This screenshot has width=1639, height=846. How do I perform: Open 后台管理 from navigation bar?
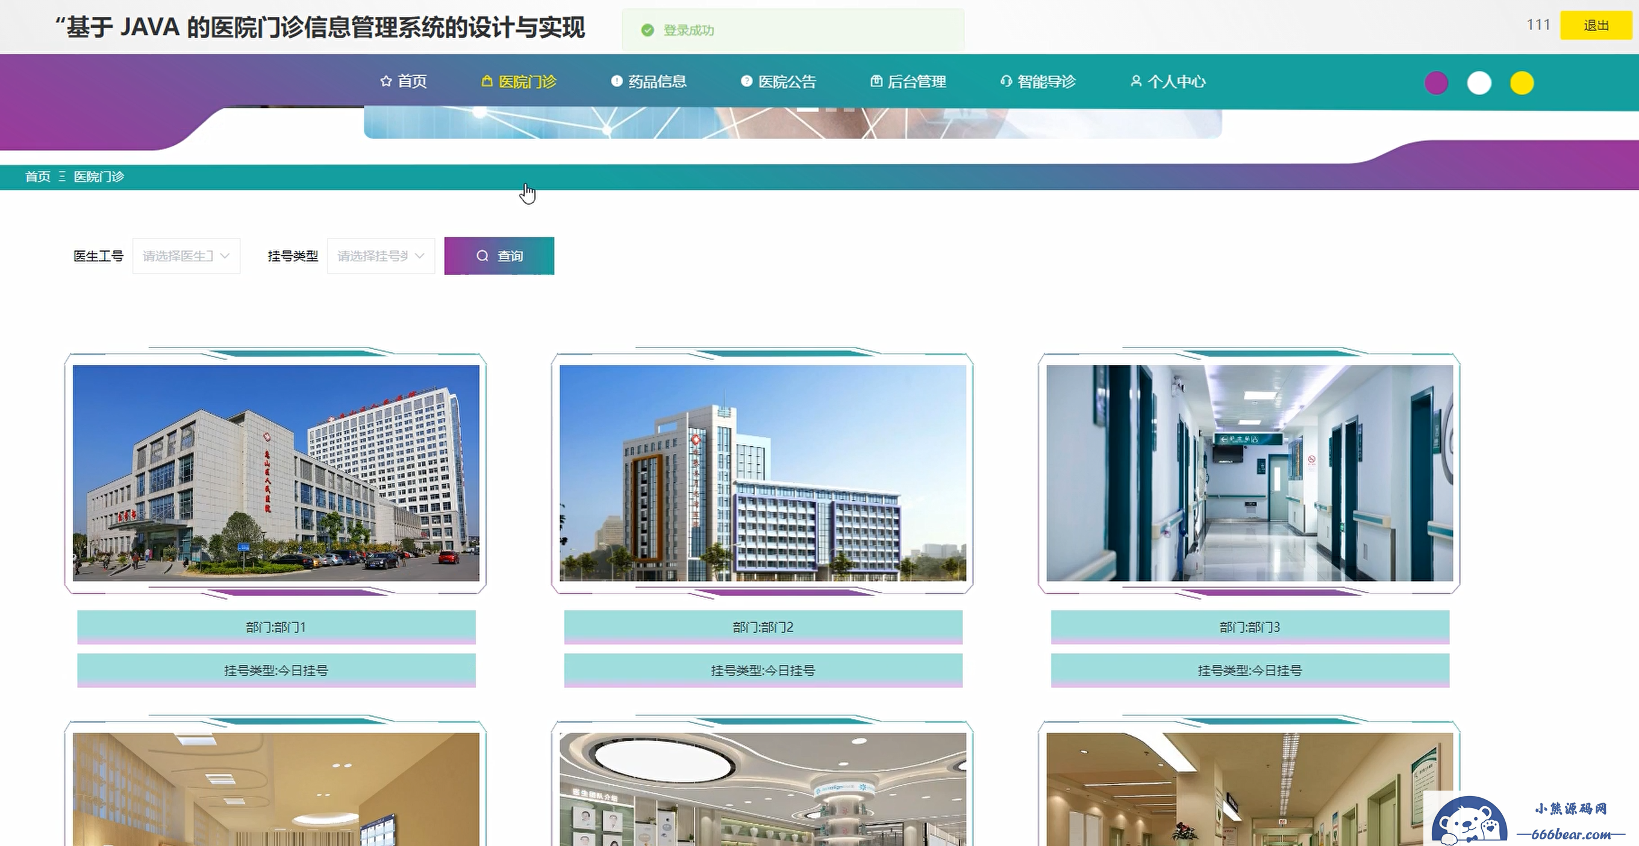(x=908, y=81)
